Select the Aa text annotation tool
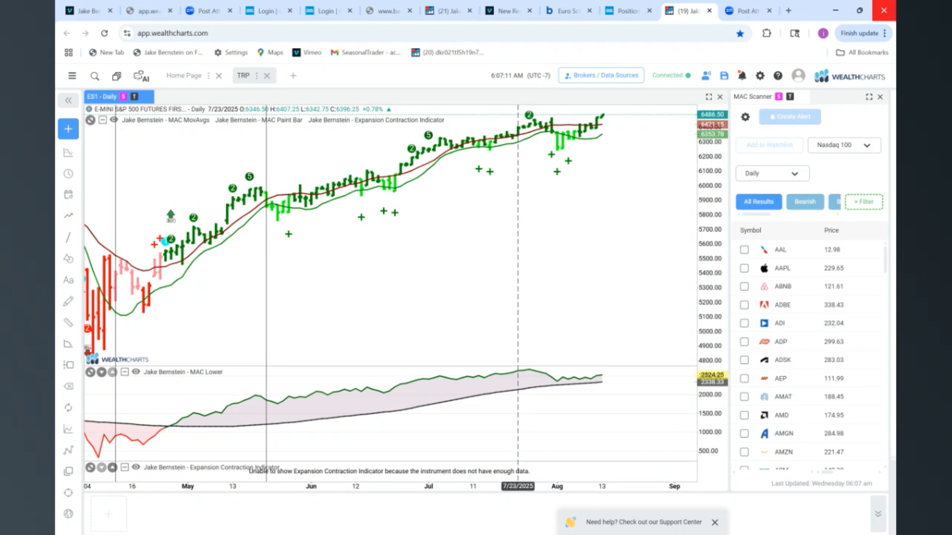This screenshot has height=535, width=952. [x=68, y=280]
